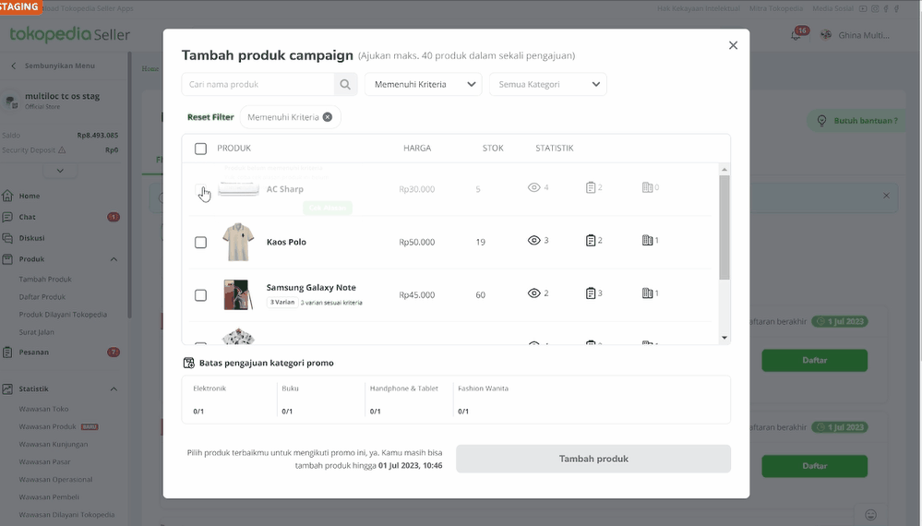Click the Home house icon in sidebar
The height and width of the screenshot is (526, 922).
(x=7, y=196)
